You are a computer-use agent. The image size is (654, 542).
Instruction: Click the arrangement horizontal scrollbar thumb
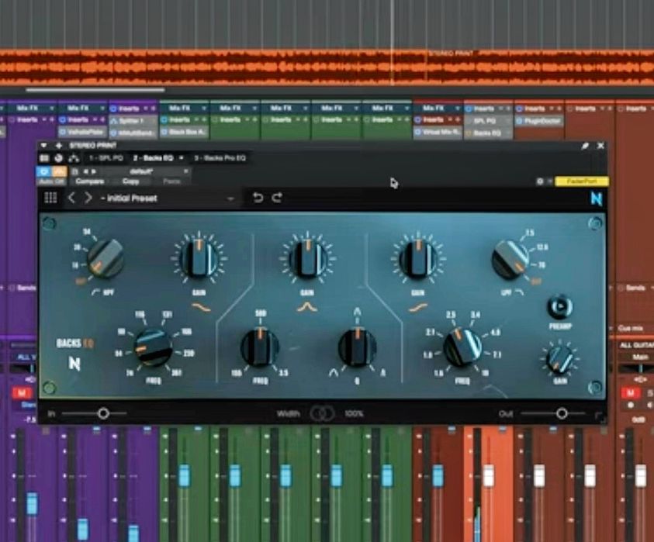[x=95, y=90]
